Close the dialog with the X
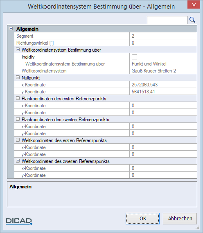 [194, 5]
